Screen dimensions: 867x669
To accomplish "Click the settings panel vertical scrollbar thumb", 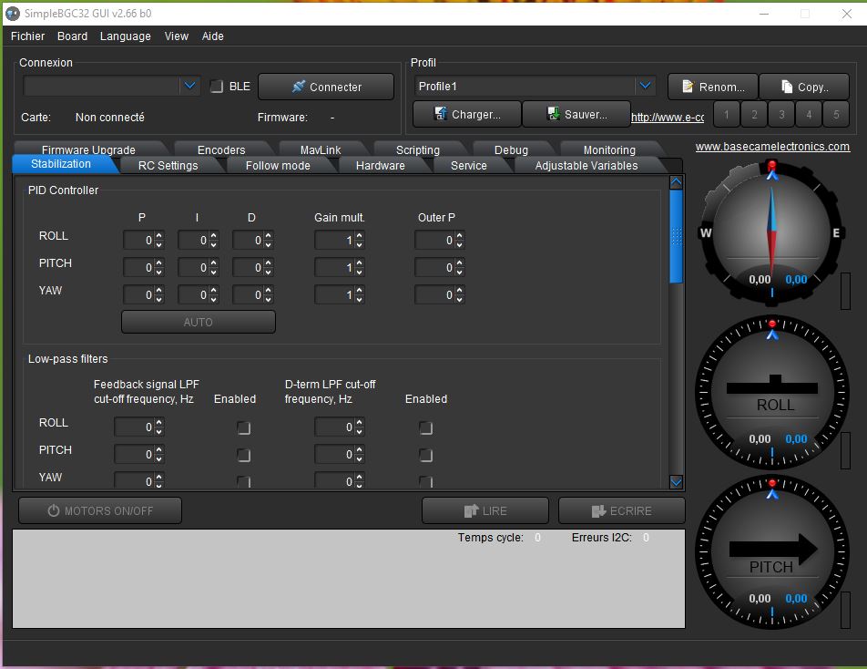I will (676, 237).
